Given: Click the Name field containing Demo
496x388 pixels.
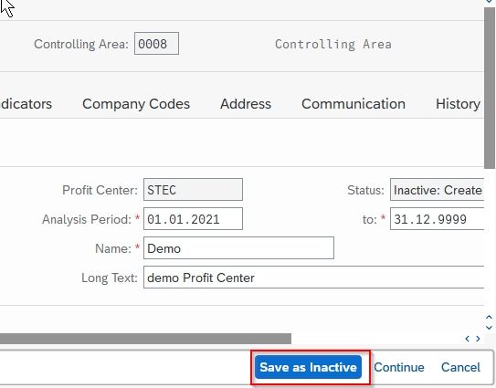Looking at the screenshot, I should coord(238,248).
